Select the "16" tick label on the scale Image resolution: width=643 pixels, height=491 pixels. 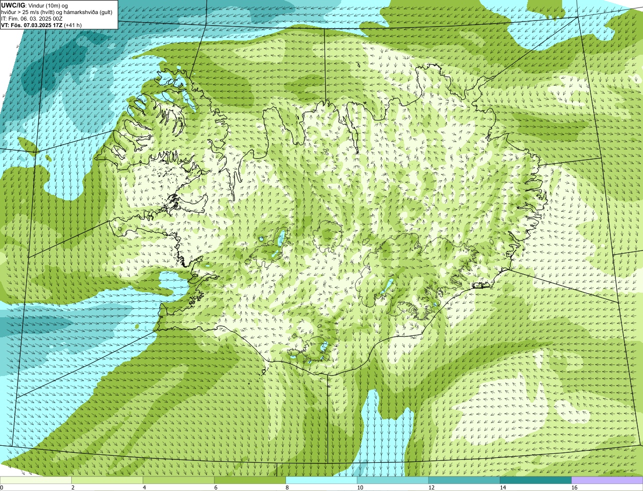[x=574, y=487]
